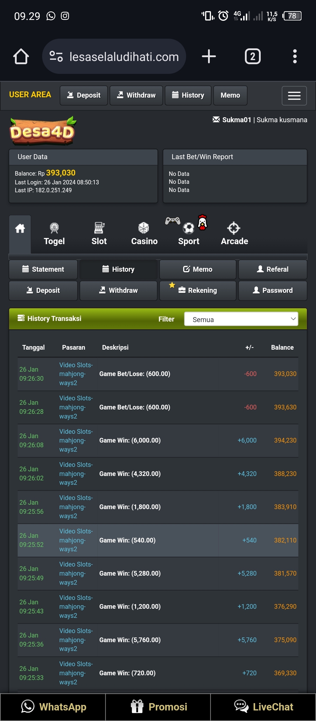Tap the browser address bar URL
This screenshot has width=316, height=721.
[124, 57]
